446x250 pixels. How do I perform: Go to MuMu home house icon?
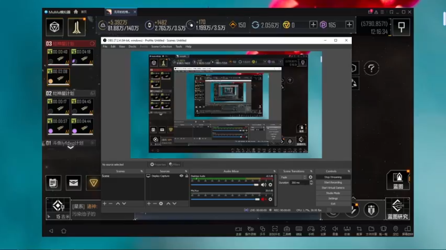click(76, 12)
